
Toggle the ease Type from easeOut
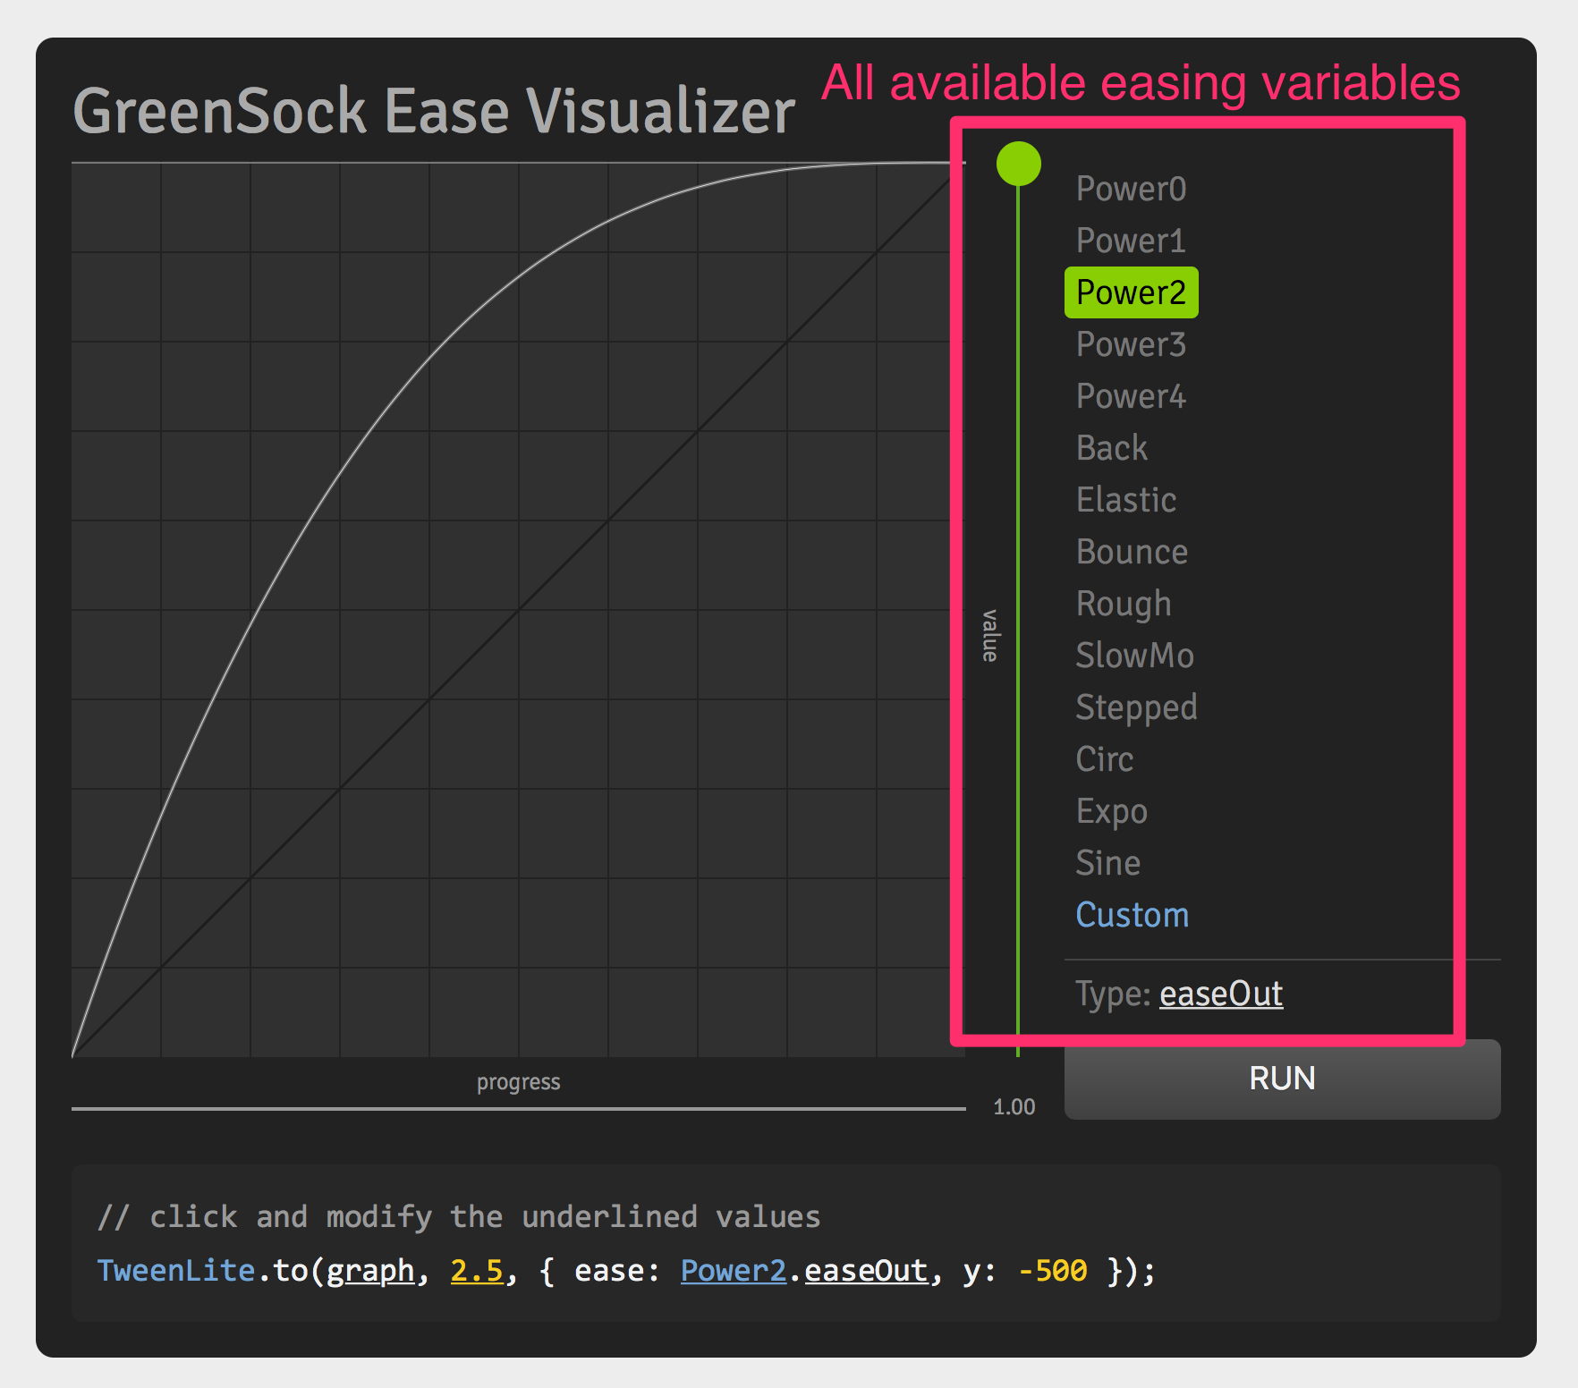coord(1220,993)
